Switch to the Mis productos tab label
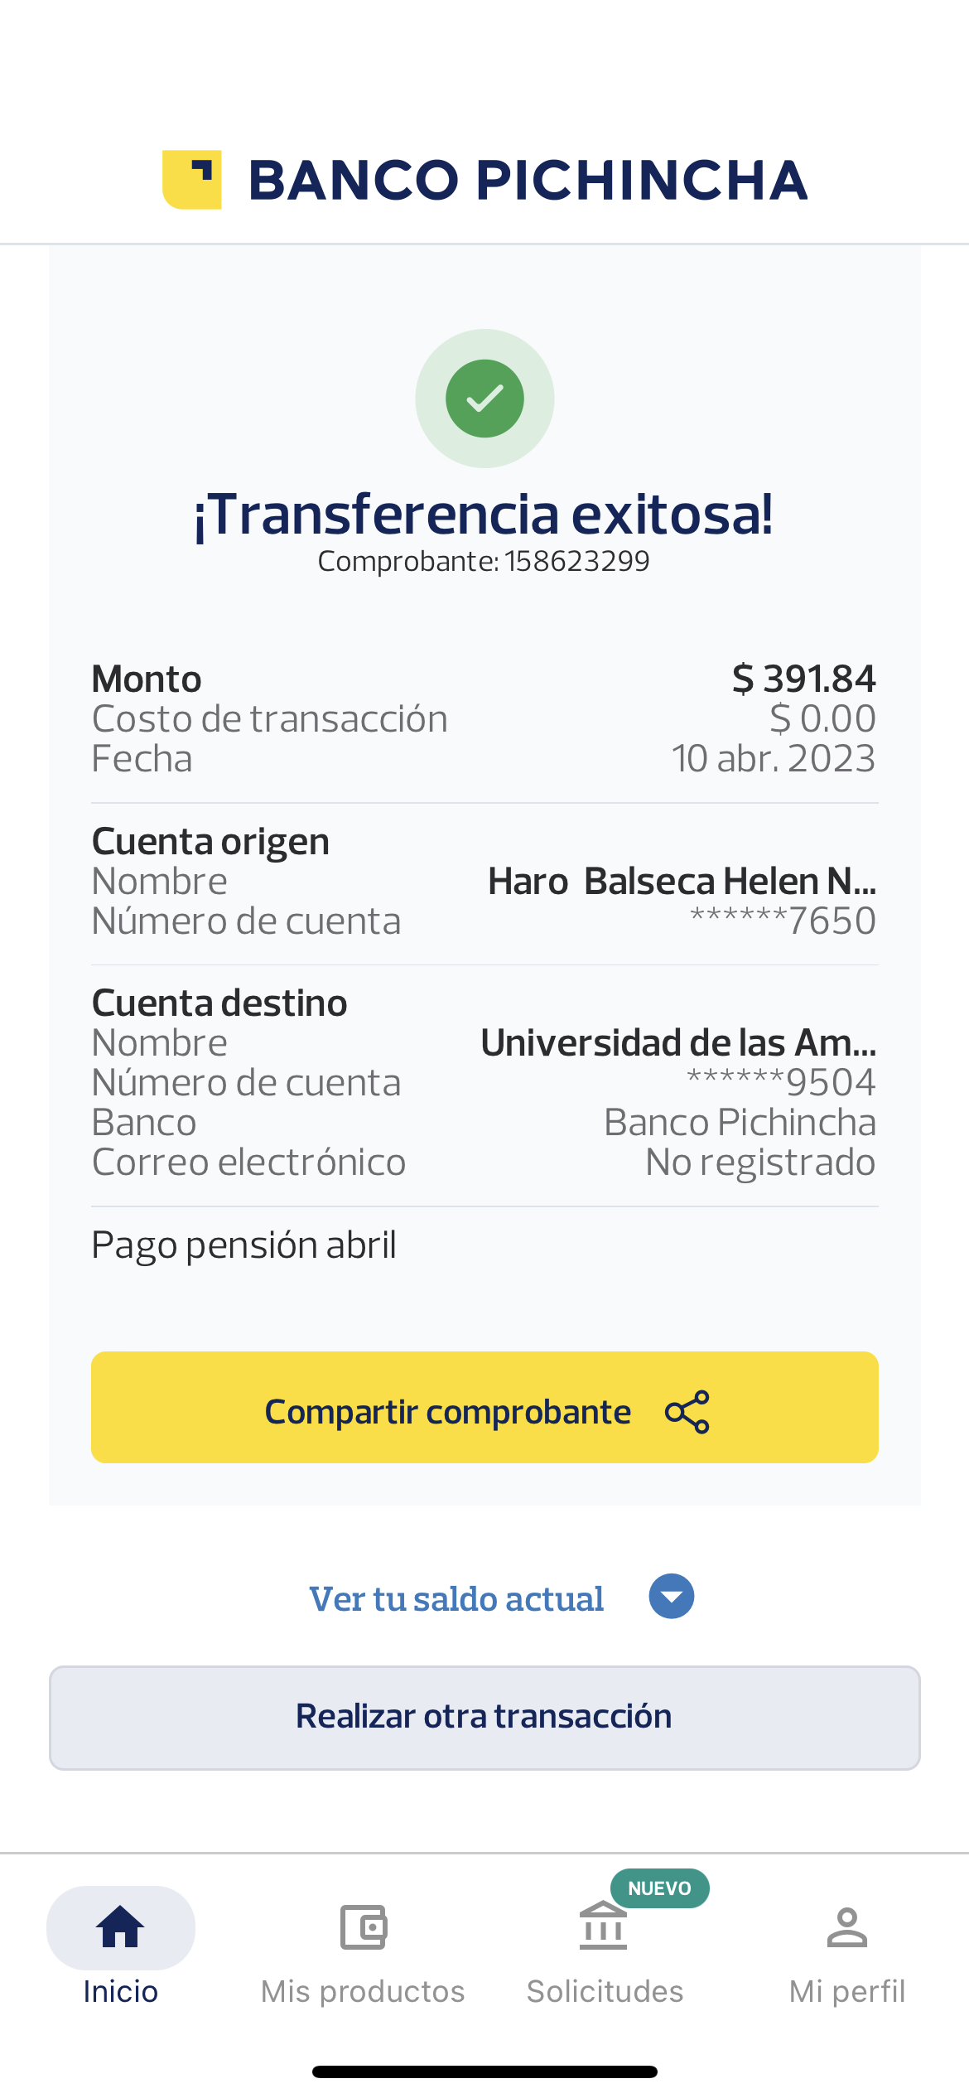969x2098 pixels. pyautogui.click(x=363, y=1991)
